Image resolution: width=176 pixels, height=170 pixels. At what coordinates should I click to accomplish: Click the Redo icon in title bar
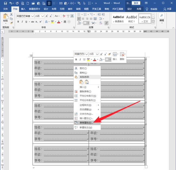coord(17,3)
